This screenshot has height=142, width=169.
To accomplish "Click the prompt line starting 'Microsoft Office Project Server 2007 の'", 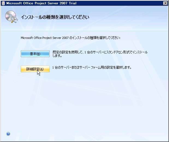I will (x=70, y=38).
